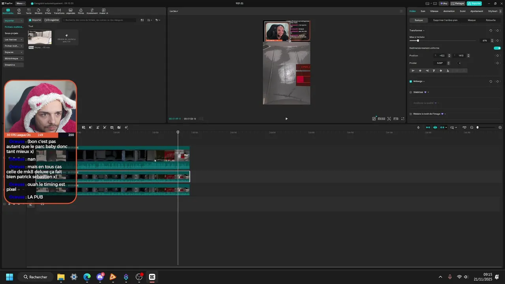505x284 pixels.
Task: Click the Mise à l'échelle slider handle
Action: point(418,41)
